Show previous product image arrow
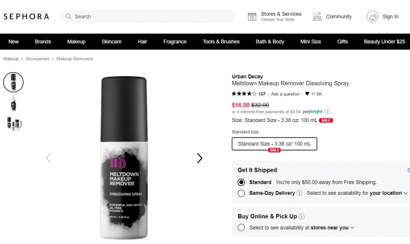410x244 pixels. (49, 158)
